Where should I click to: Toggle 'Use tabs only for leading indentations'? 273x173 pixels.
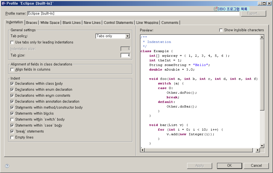[12, 42]
